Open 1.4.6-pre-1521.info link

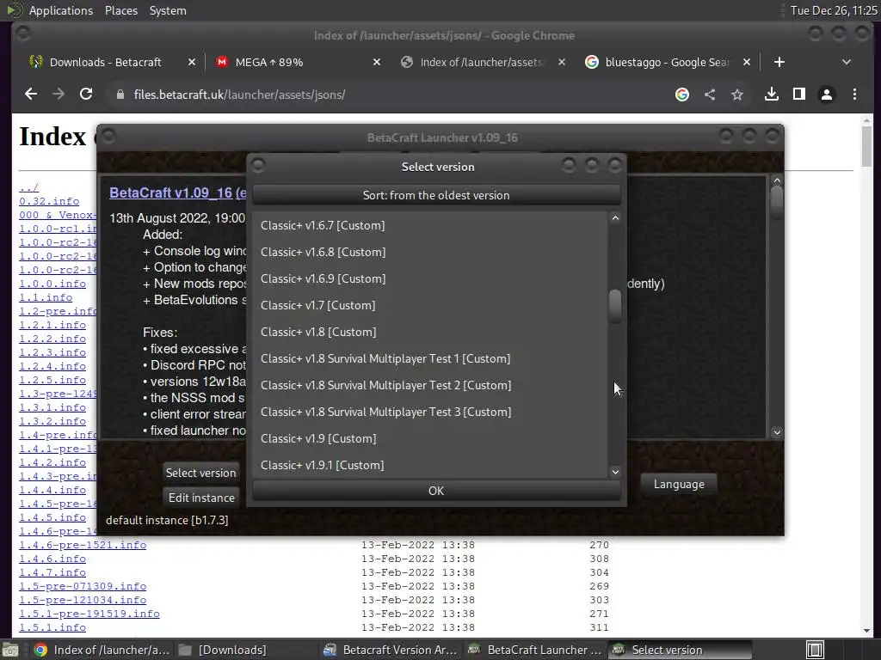coord(83,545)
